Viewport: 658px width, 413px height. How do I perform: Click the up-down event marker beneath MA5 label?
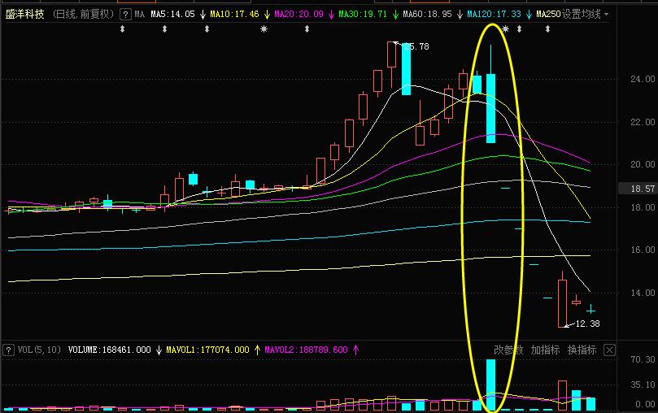tap(164, 29)
